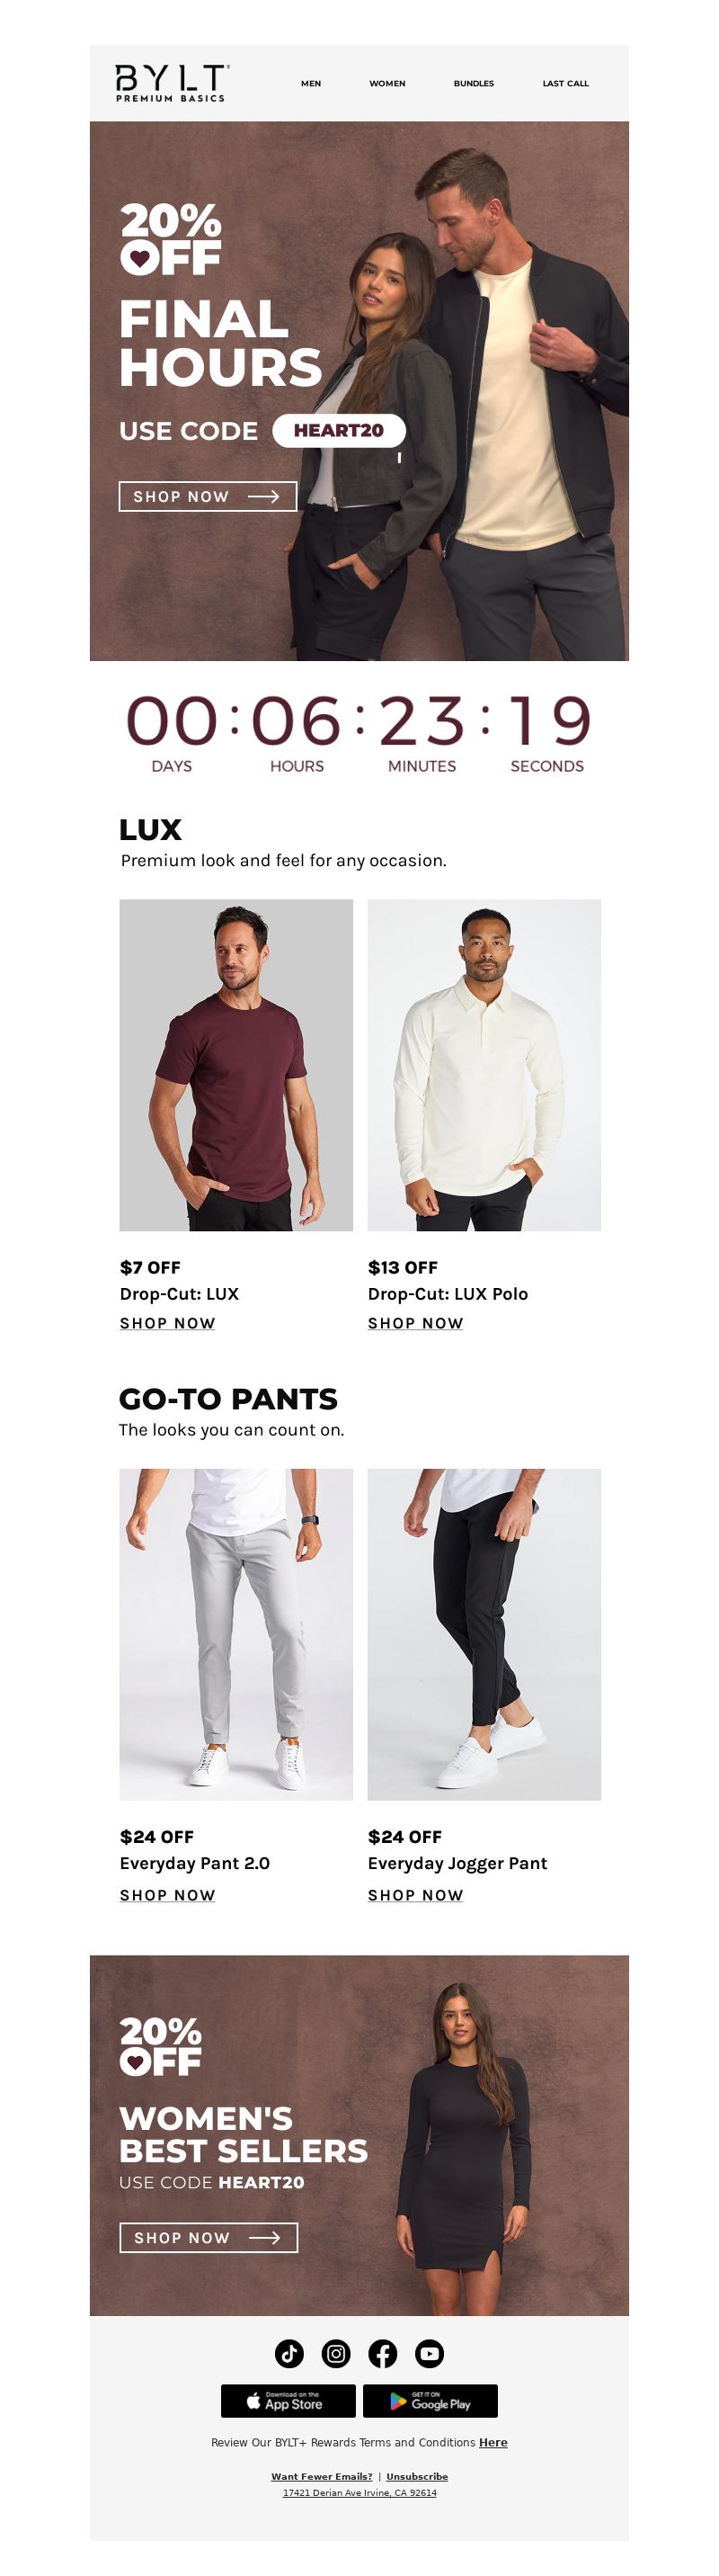Click the BYLT Premium Basics logo

(172, 83)
